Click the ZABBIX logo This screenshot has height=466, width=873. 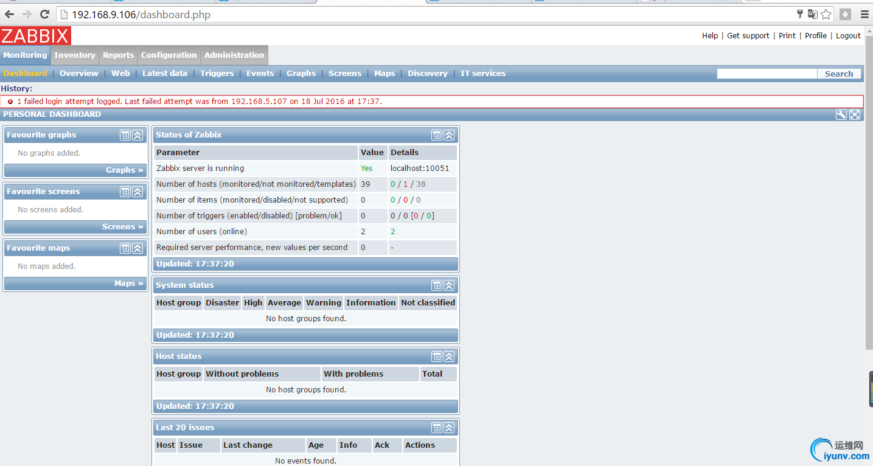(x=35, y=36)
